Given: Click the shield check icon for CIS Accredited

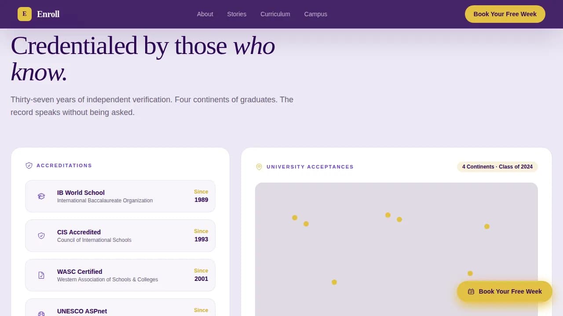Looking at the screenshot, I should pos(41,236).
